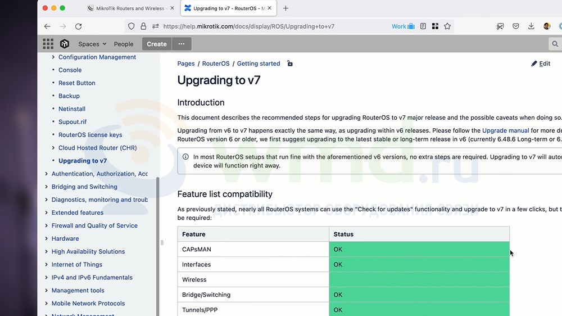Click Edit to modify the page
The image size is (562, 316).
[541, 64]
